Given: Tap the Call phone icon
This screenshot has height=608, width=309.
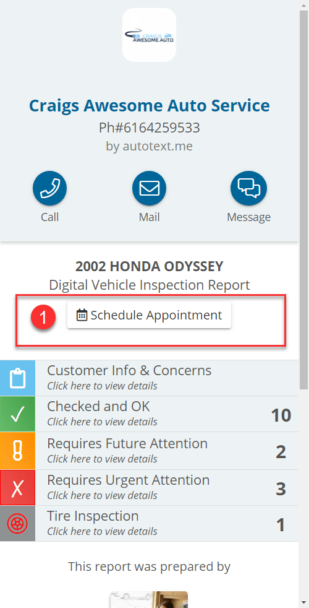Looking at the screenshot, I should (49, 188).
